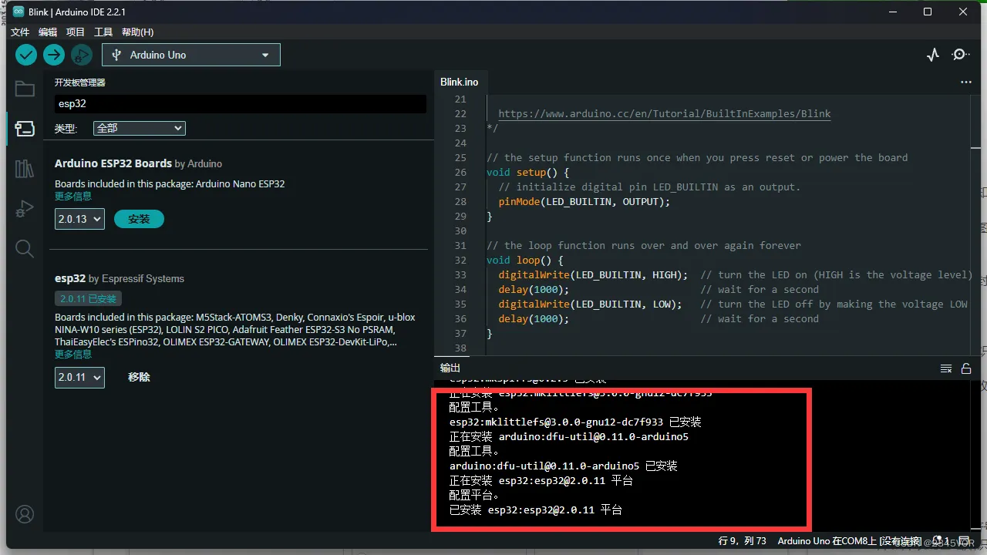
Task: Click the esp32 boards search field
Action: tap(240, 104)
